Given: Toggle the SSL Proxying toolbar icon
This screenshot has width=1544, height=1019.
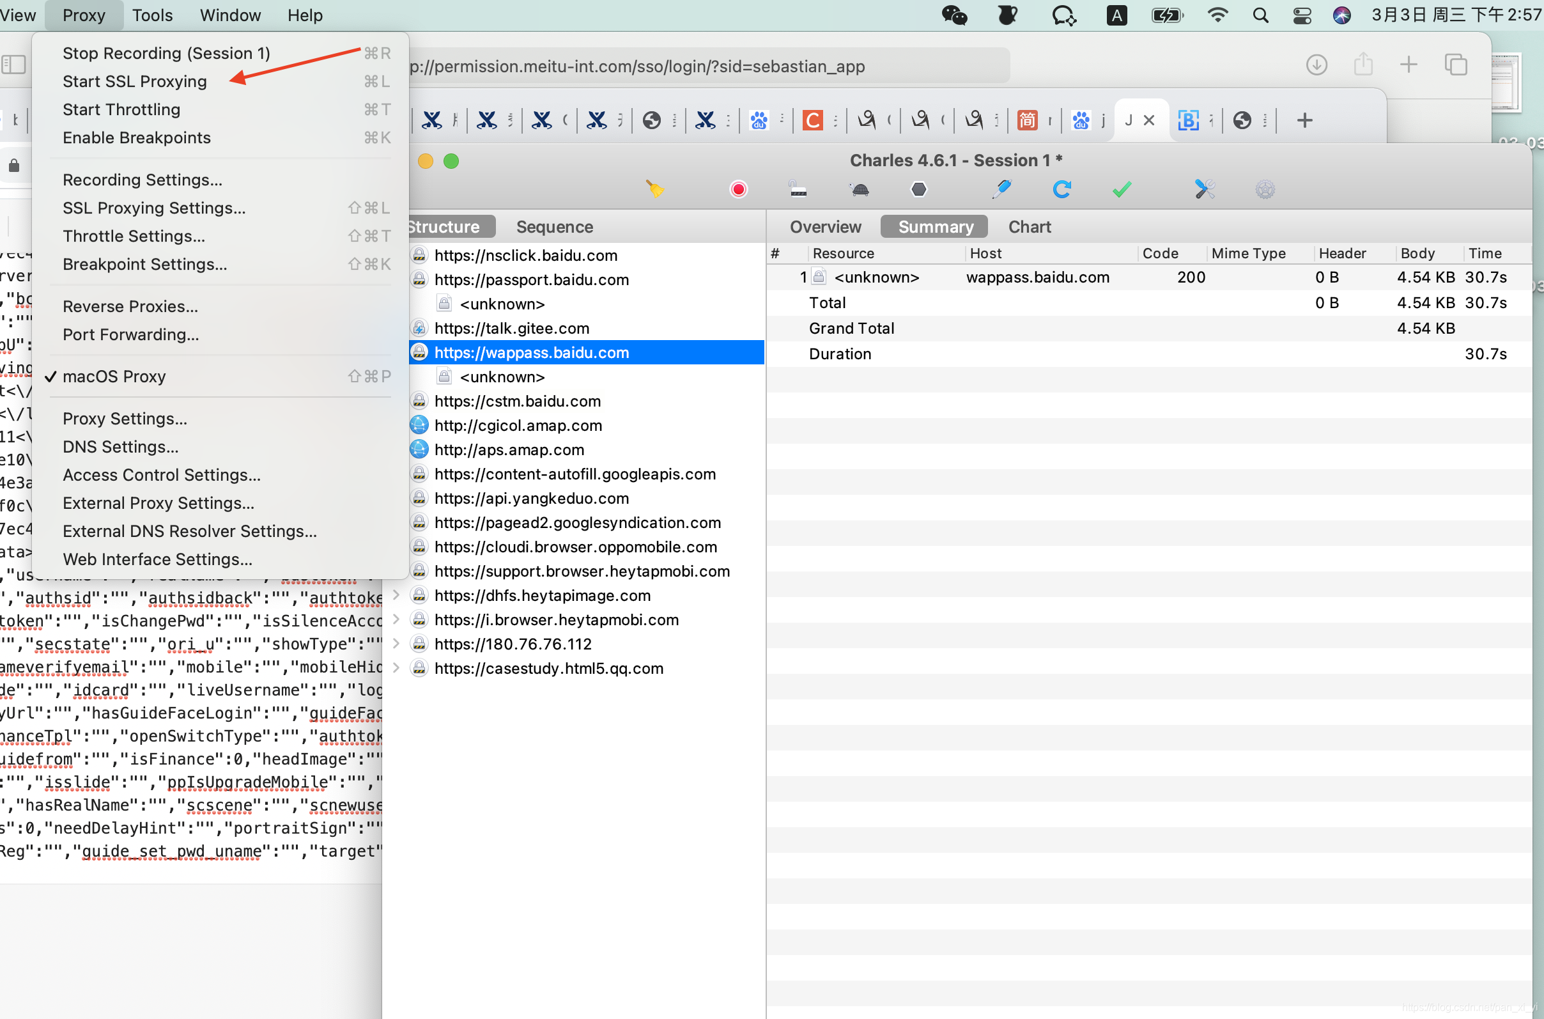Looking at the screenshot, I should point(798,189).
